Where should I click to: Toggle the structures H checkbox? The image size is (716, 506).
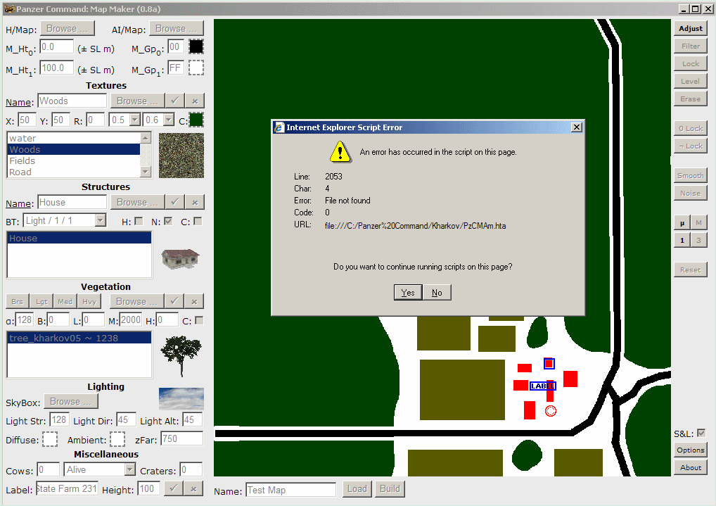[x=139, y=221]
